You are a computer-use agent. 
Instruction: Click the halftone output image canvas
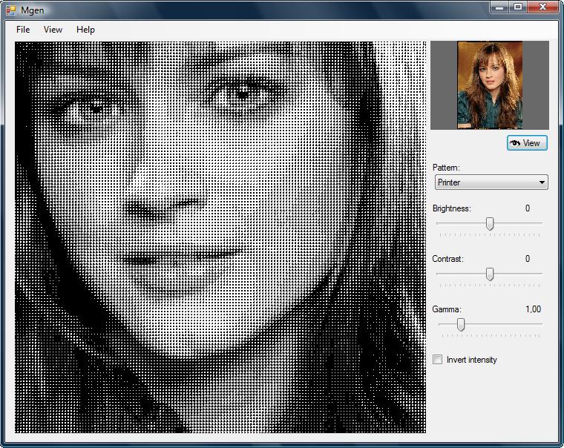(220, 237)
